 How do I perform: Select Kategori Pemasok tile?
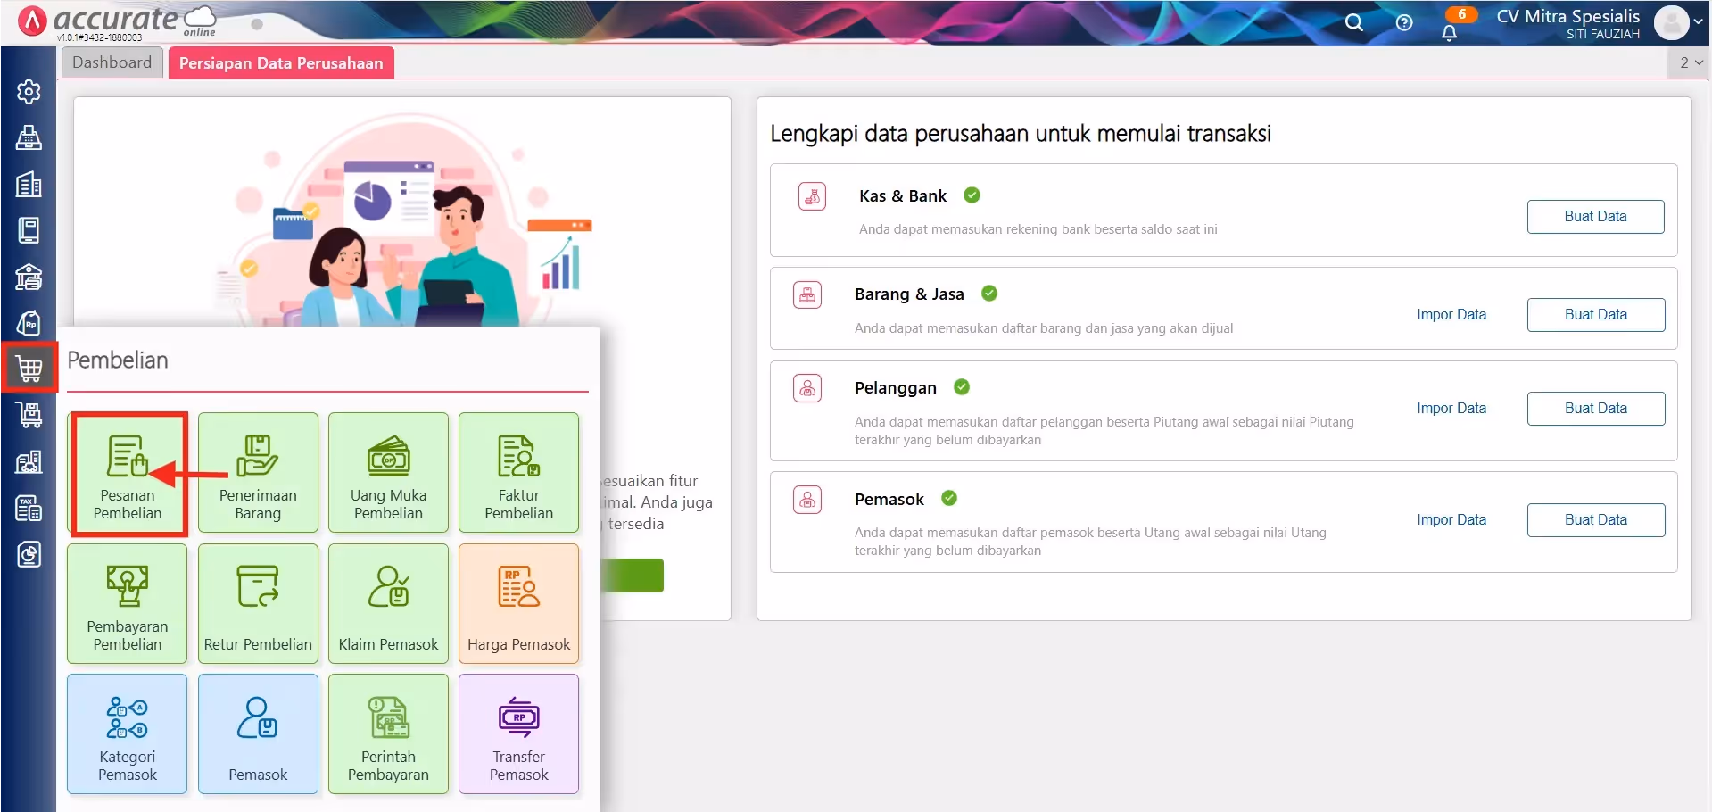point(128,734)
